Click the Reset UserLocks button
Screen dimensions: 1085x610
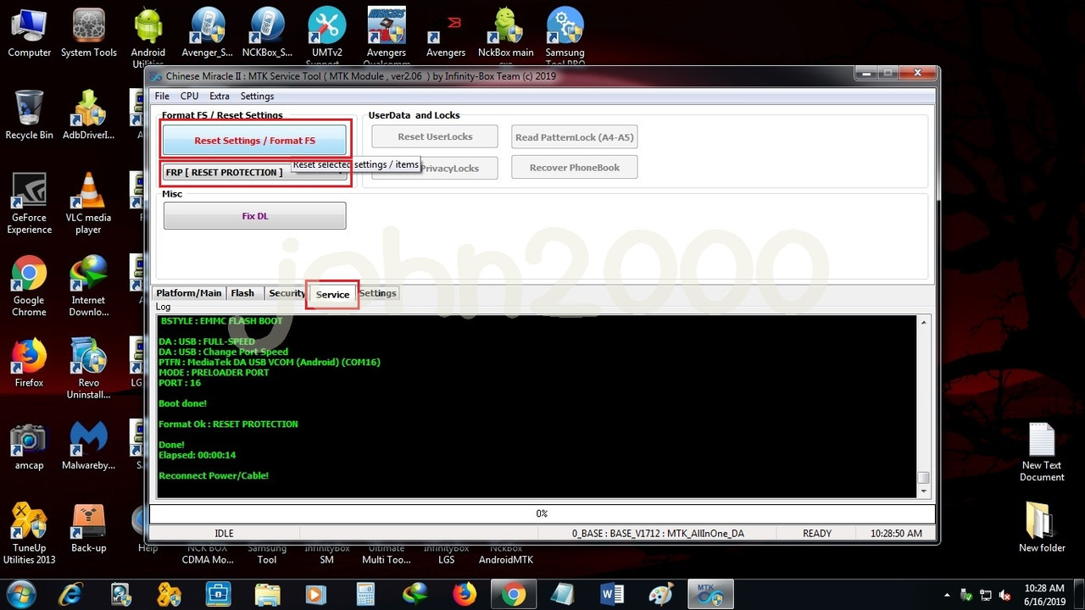point(435,136)
